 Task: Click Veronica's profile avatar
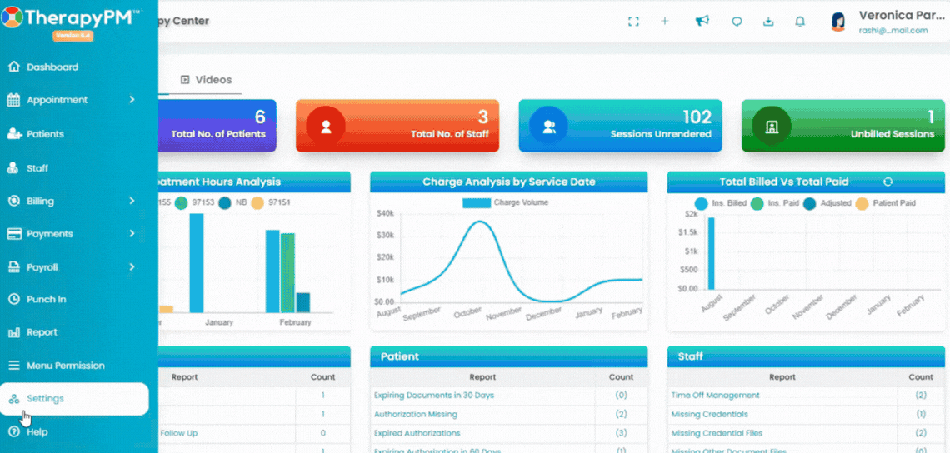tap(837, 22)
